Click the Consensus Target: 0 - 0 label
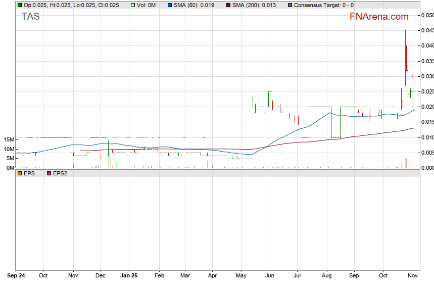Screen dimensions: 434x286 (324, 5)
